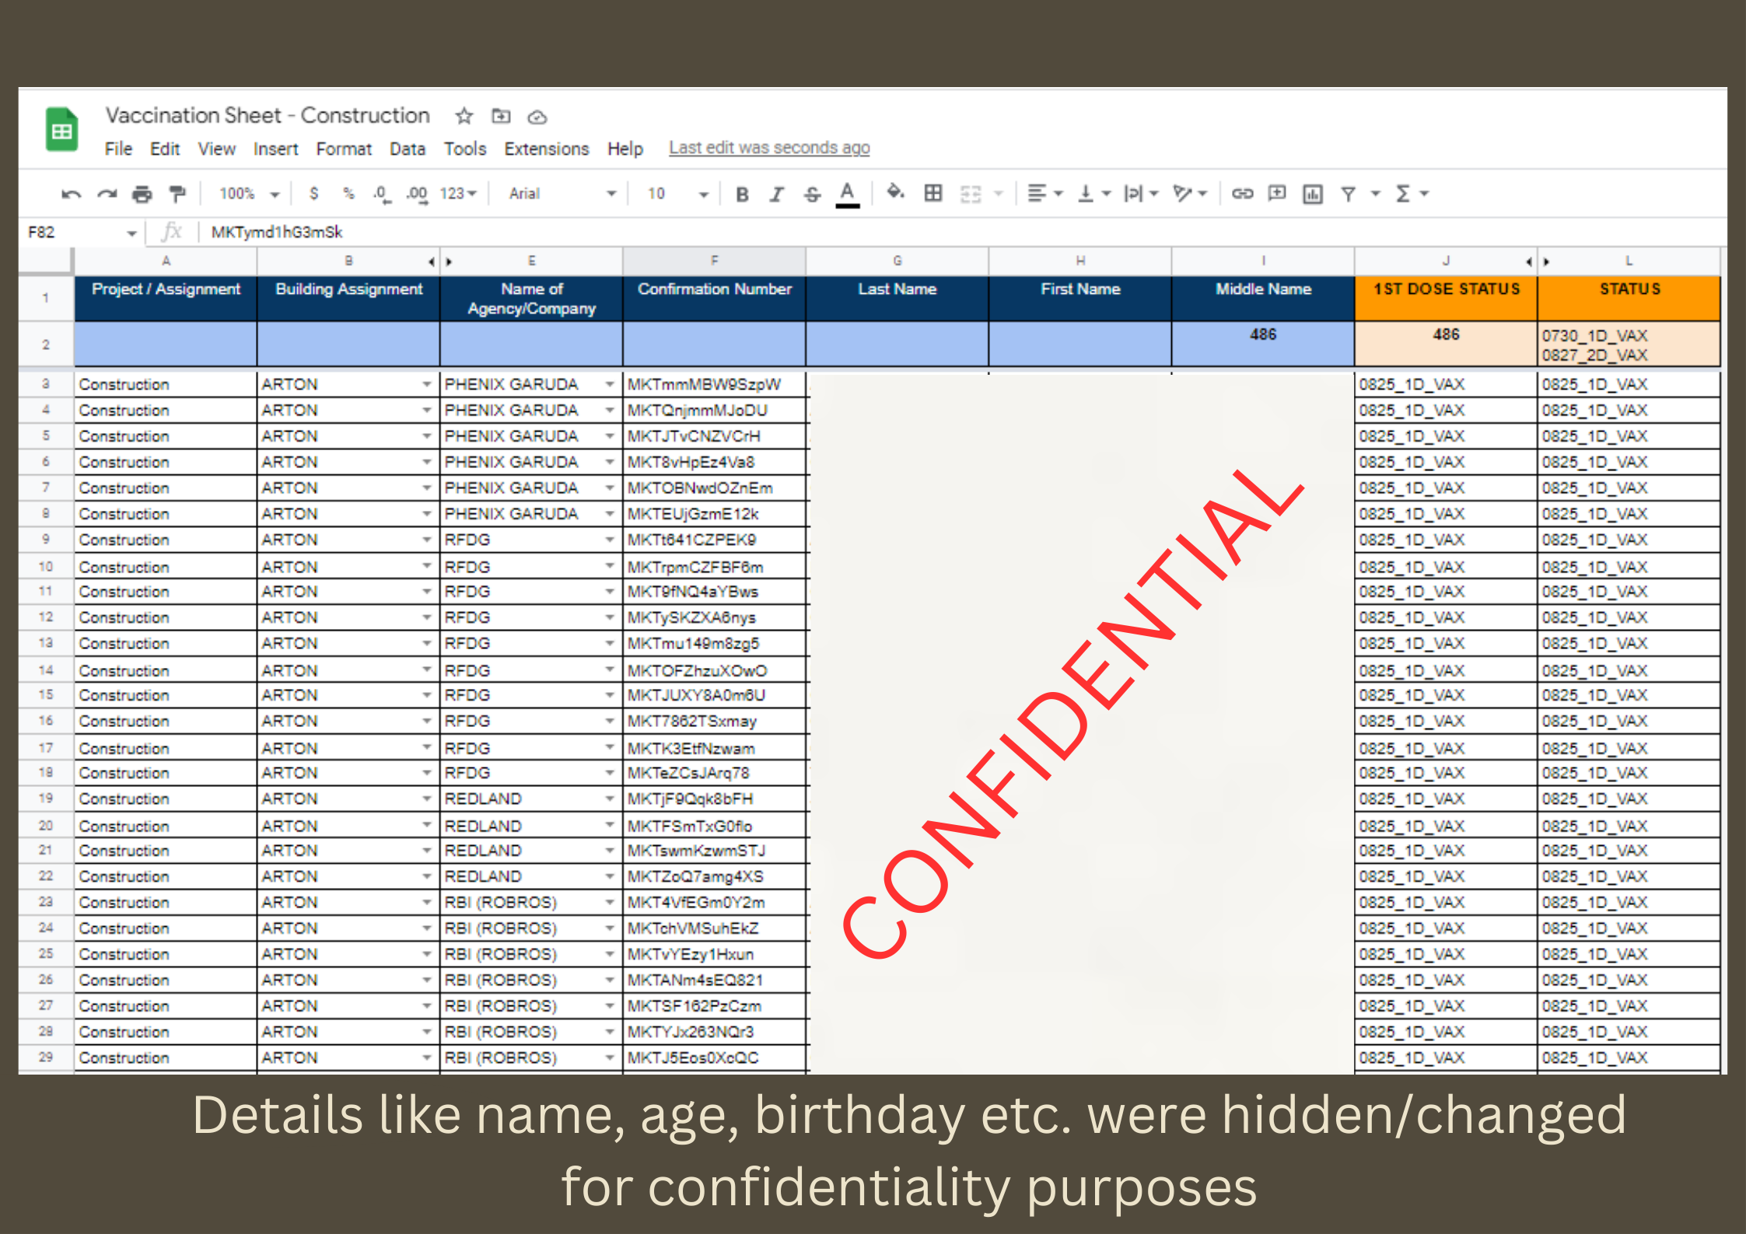Image resolution: width=1746 pixels, height=1234 pixels.
Task: Open the Format menu
Action: tap(343, 149)
